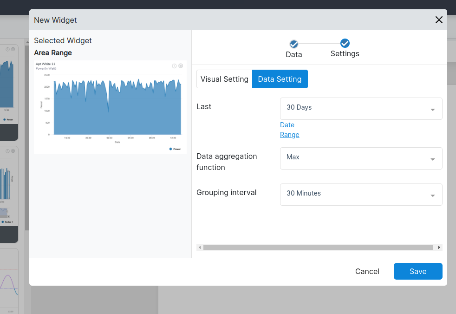Open the preview chart's hamburger menu icon
The image size is (456, 314).
[x=181, y=66]
